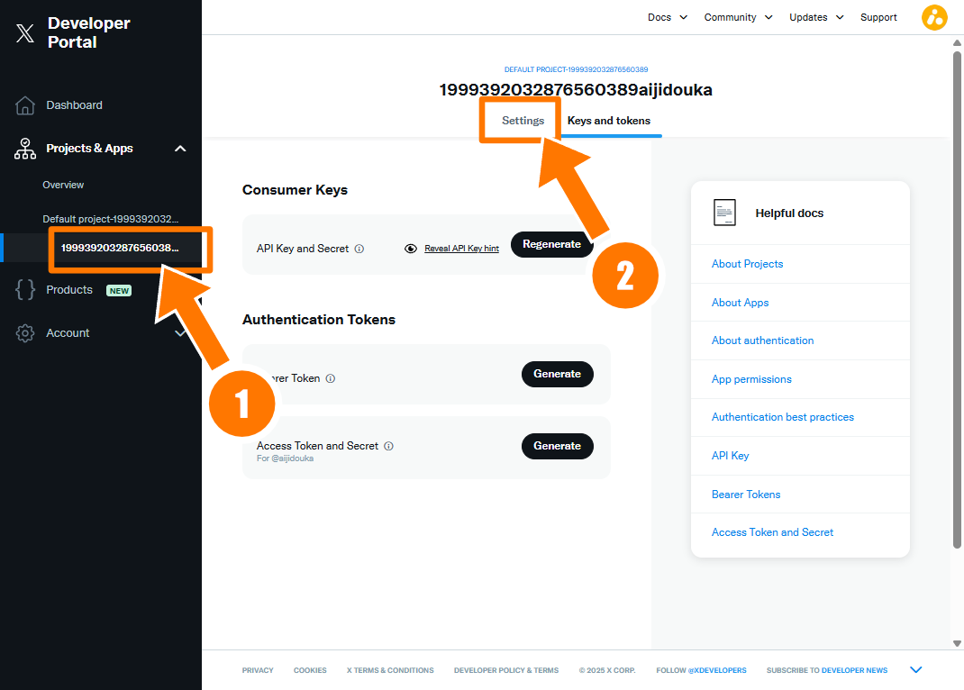Select the Keys and tokens tab
The height and width of the screenshot is (690, 964).
click(609, 121)
